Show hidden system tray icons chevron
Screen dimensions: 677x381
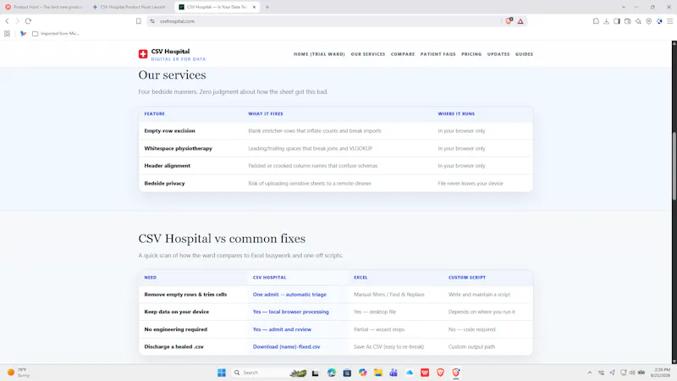[589, 373]
